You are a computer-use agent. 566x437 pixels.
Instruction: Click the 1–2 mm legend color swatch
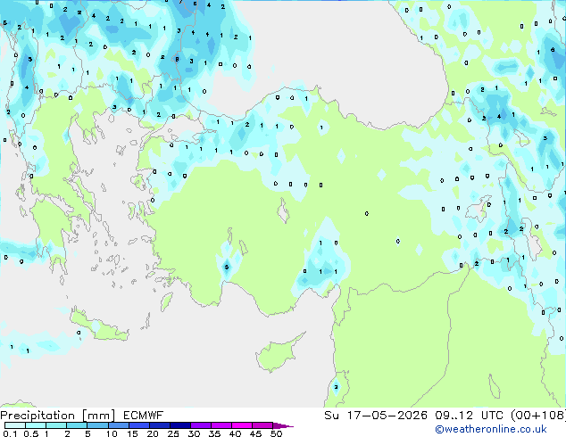pos(56,425)
